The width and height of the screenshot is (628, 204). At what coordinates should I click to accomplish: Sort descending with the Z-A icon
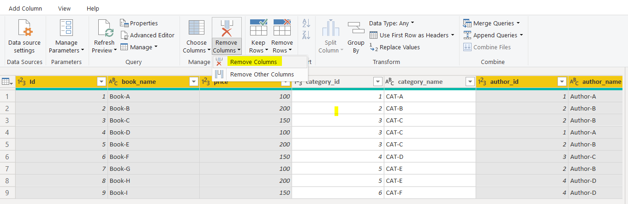point(306,35)
